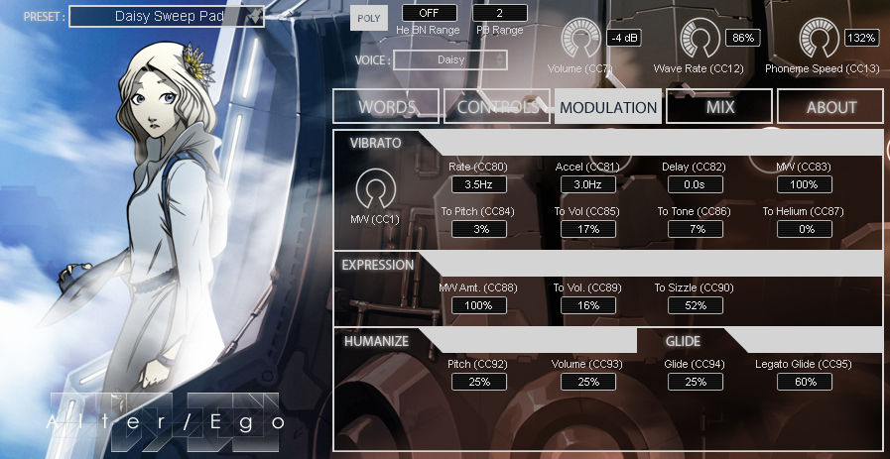Toggle the POLY mode button
Image resolution: width=890 pixels, height=459 pixels.
368,18
